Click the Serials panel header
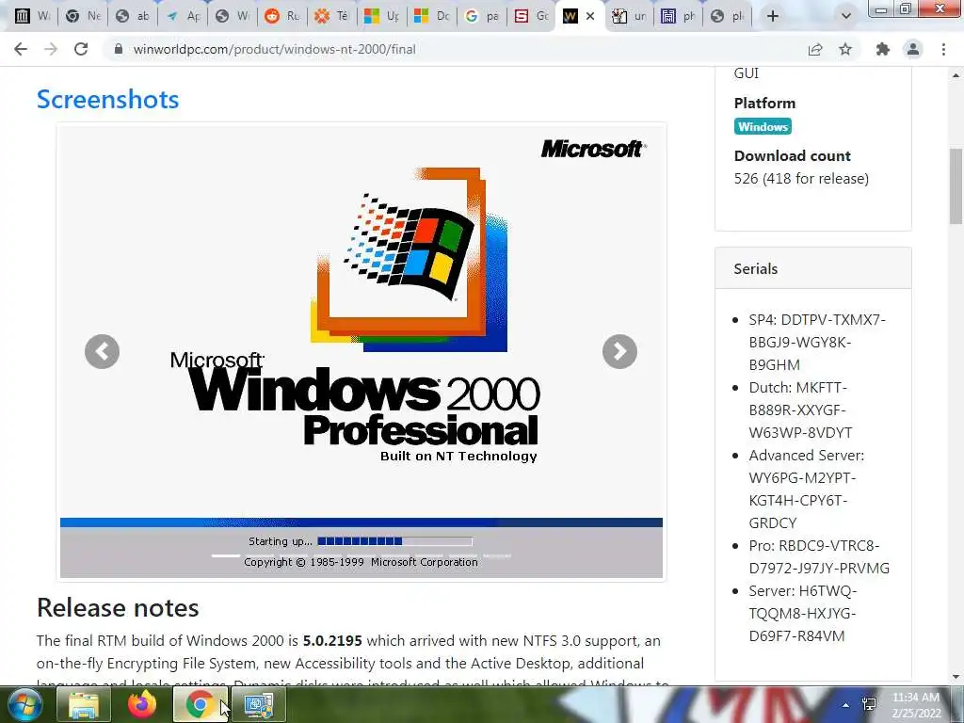The image size is (964, 723). pos(812,268)
